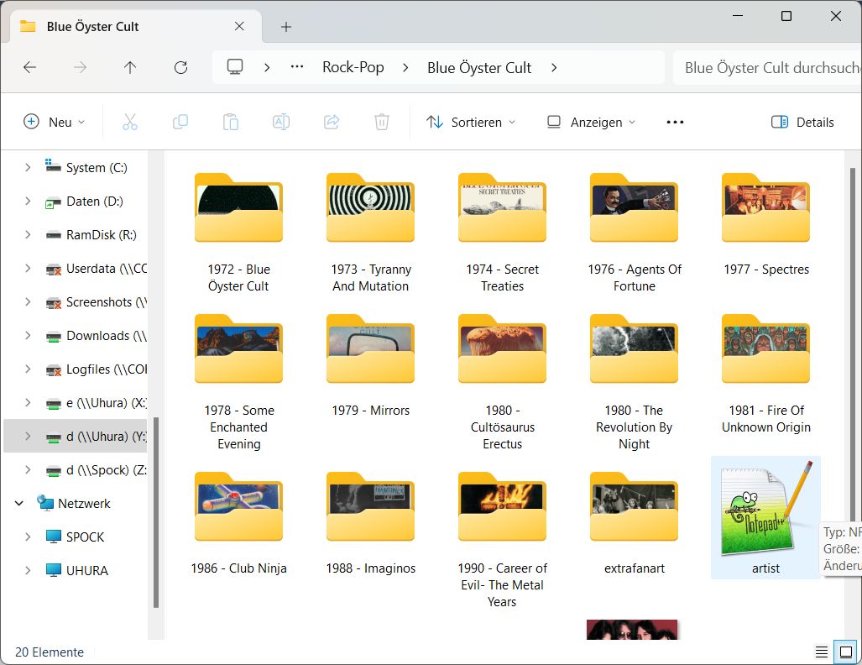Expand RamDisk (R:) drive node
Viewport: 862px width, 665px height.
(x=28, y=235)
